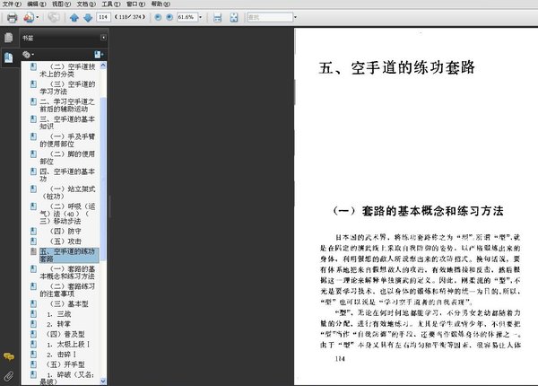Select bookmark (二)空手道技术上的分类
This screenshot has height=386, width=538.
[67, 70]
